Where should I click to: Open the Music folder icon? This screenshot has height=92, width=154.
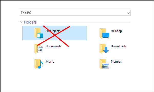click(x=38, y=64)
